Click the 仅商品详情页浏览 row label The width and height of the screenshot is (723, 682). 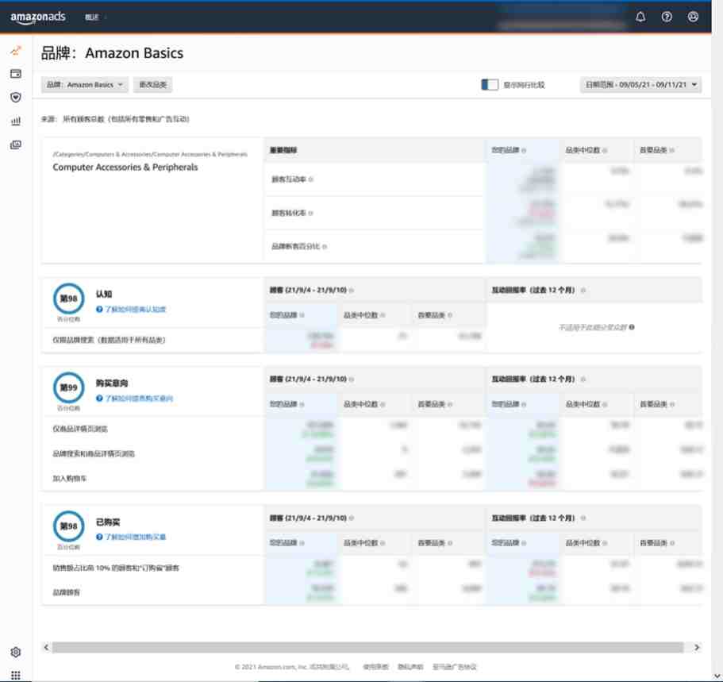coord(80,430)
